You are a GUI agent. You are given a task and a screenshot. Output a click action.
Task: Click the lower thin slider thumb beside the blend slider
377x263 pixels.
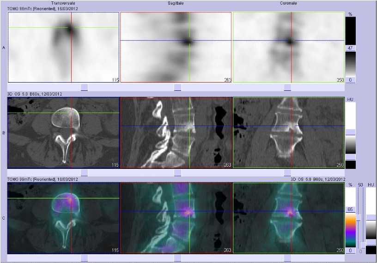coord(364,245)
